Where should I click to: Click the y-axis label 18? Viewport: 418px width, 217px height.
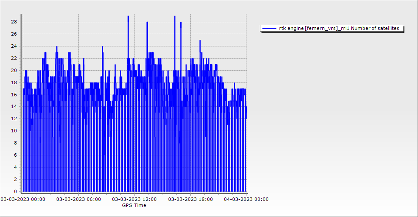coord(14,82)
